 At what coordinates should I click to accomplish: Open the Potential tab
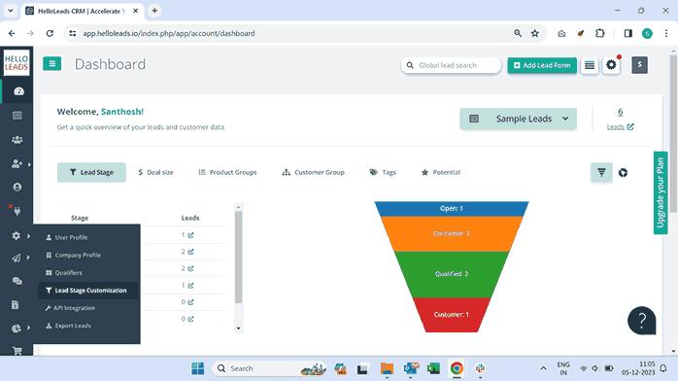tap(441, 172)
